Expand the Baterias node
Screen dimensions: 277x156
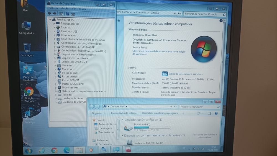54,27
